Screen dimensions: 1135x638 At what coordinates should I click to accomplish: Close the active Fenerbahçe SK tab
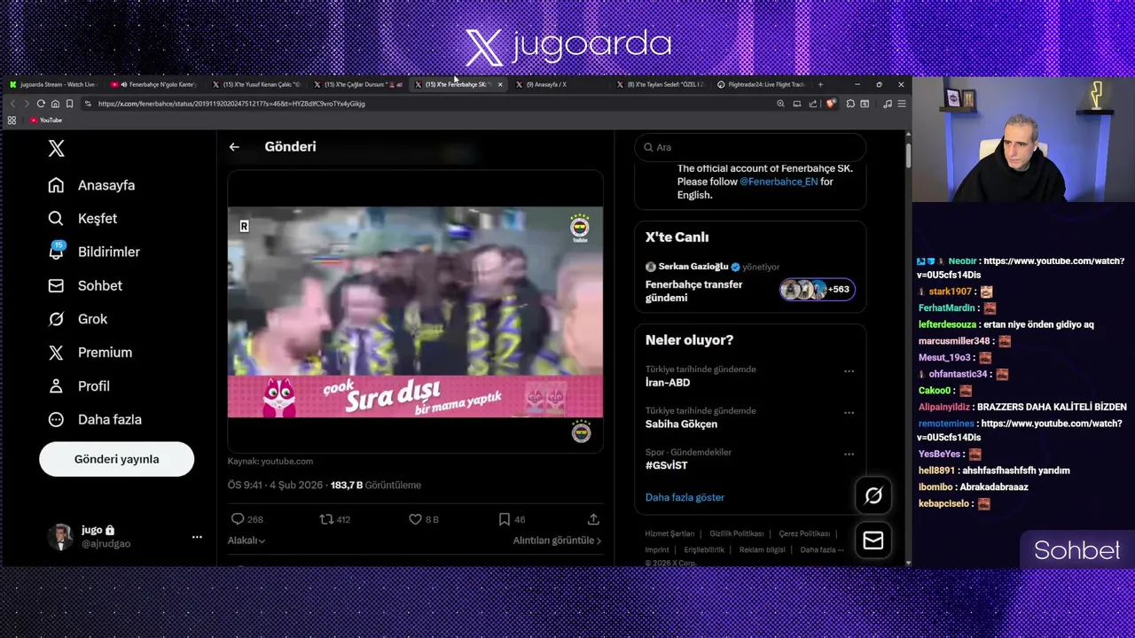pos(500,84)
